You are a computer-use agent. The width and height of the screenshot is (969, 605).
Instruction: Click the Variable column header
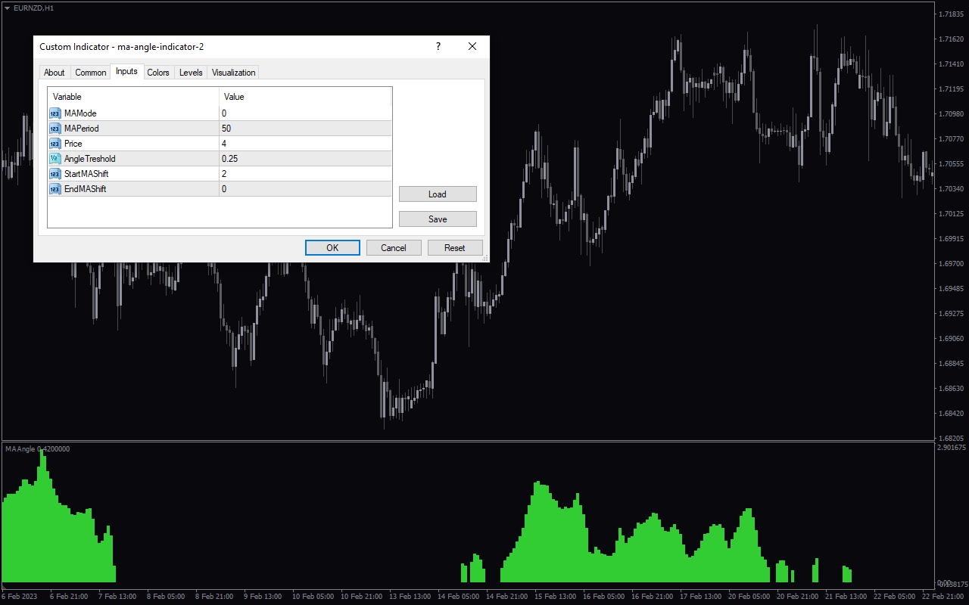coord(134,97)
